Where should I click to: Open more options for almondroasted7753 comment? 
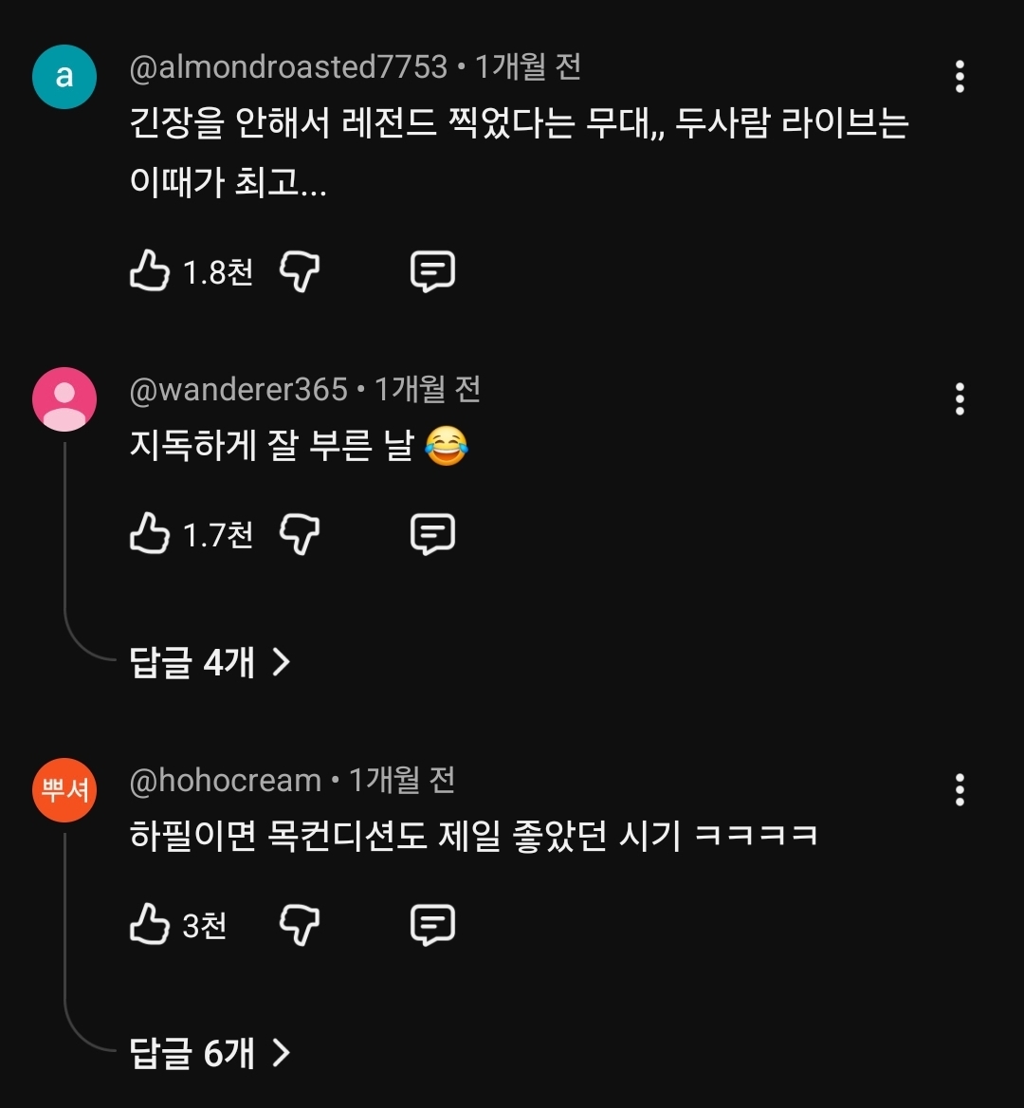[959, 76]
